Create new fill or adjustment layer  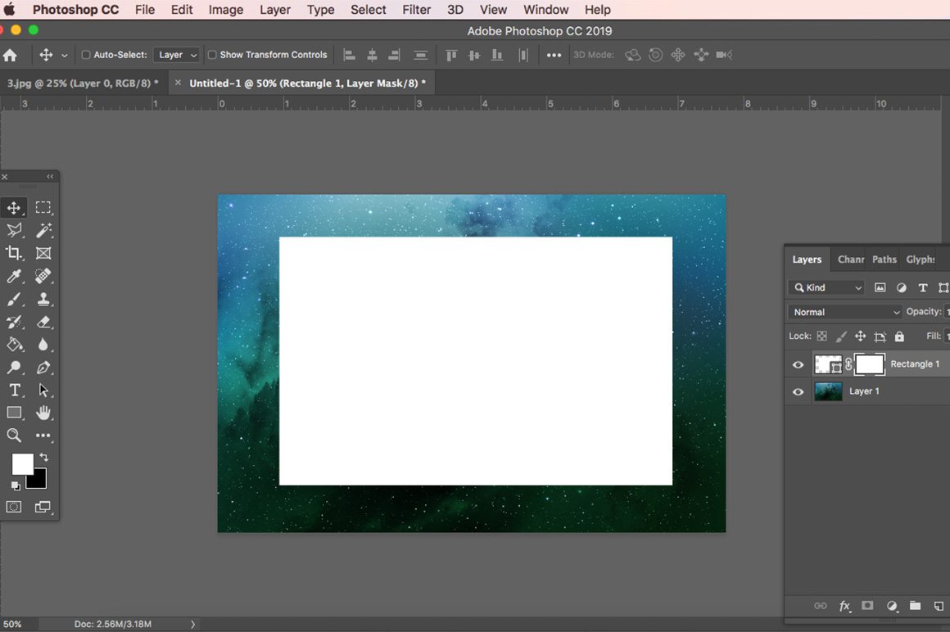[x=892, y=606]
